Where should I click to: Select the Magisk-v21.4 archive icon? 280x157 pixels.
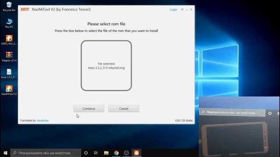tap(9, 57)
